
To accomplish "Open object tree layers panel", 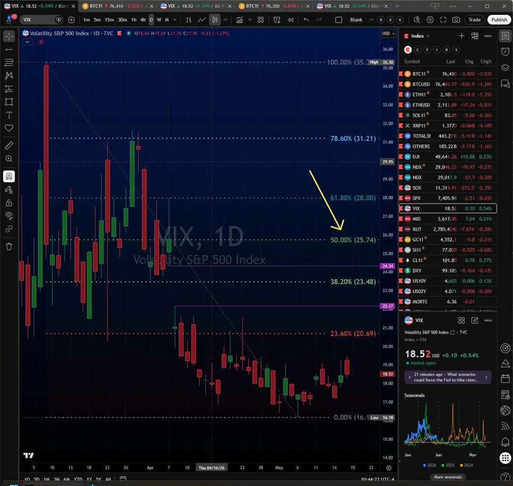I will (505, 67).
